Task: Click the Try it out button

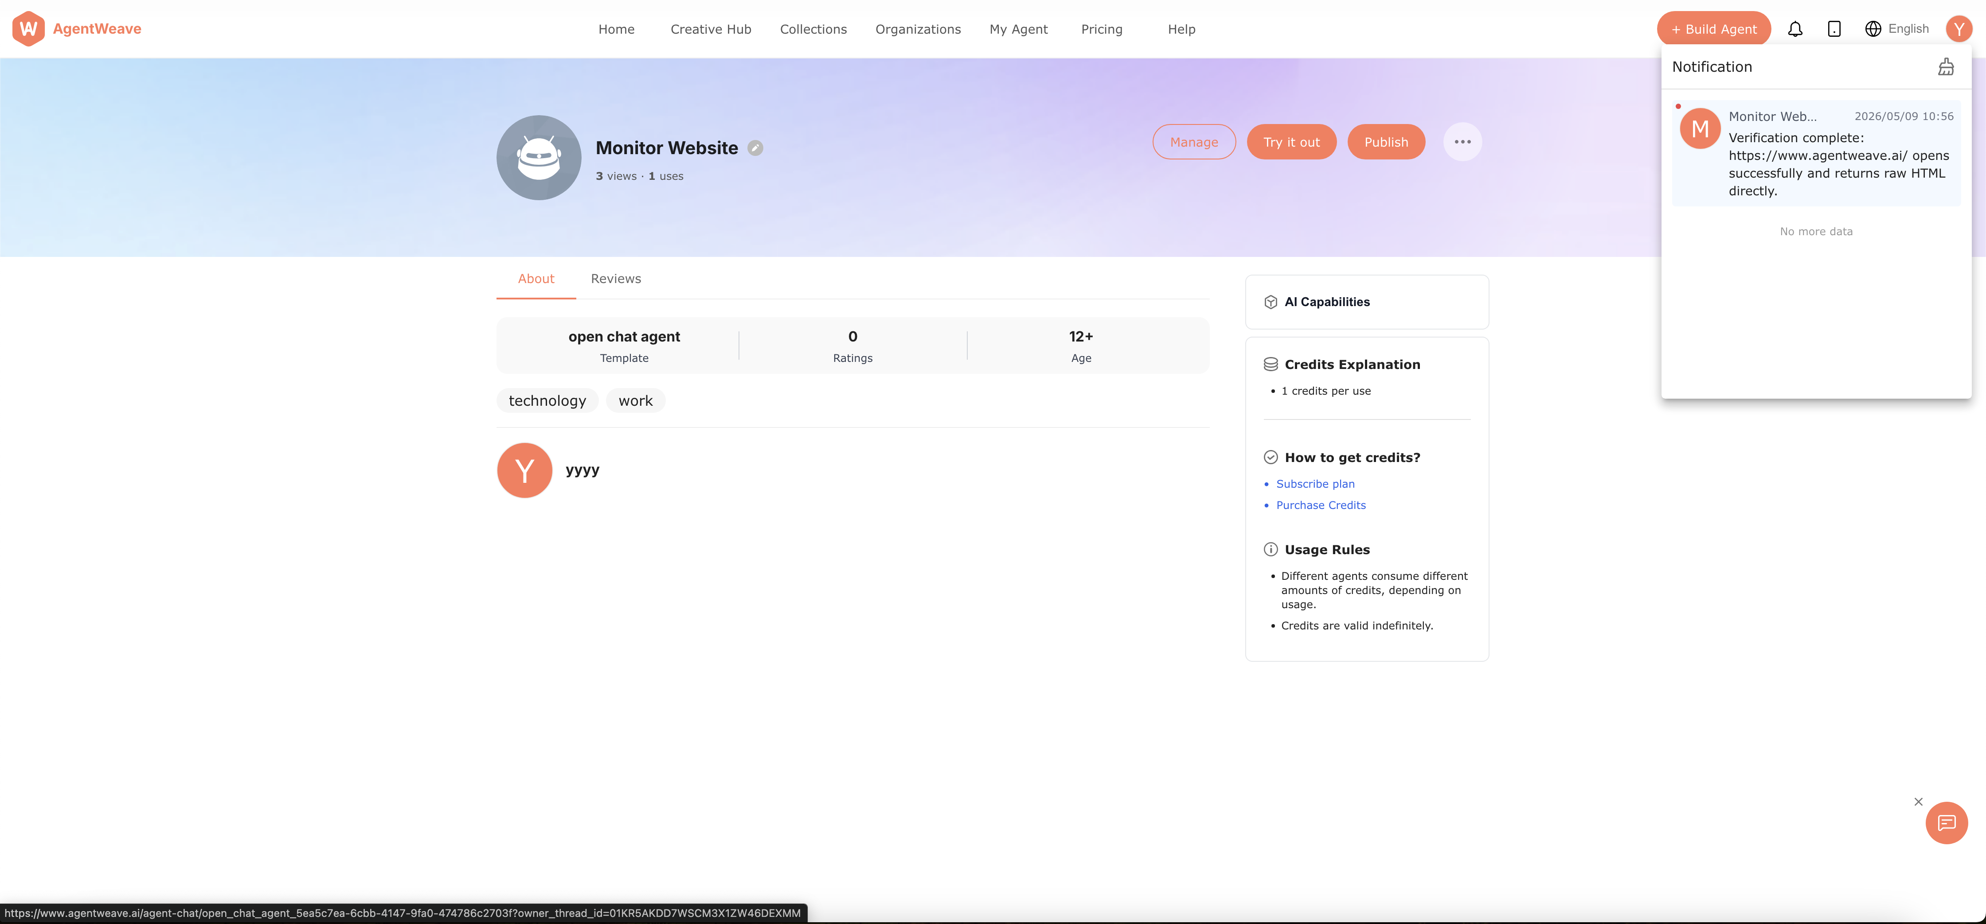Action: pyautogui.click(x=1291, y=142)
